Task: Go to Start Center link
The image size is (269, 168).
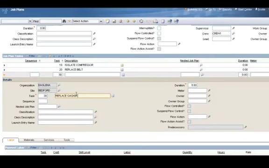Action: 244,9
